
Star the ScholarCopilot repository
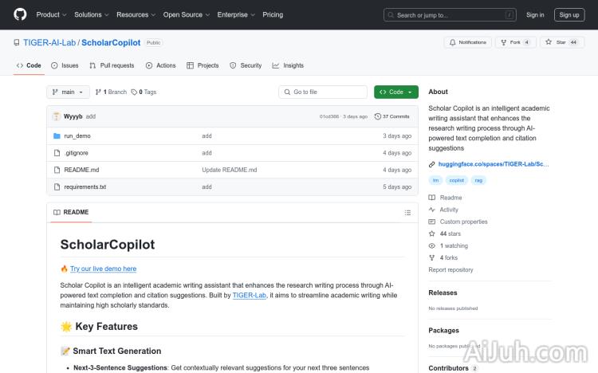(562, 42)
